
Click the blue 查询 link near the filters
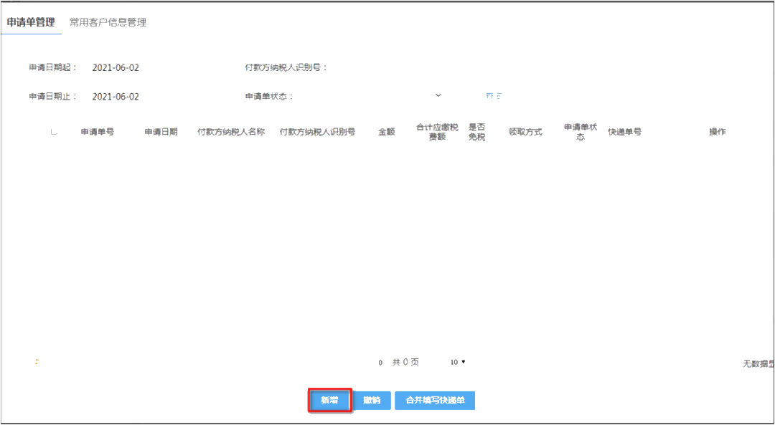492,95
